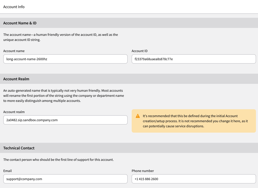Click the Phone number input field
Viewport: 258px width, 188px height.
click(x=194, y=179)
